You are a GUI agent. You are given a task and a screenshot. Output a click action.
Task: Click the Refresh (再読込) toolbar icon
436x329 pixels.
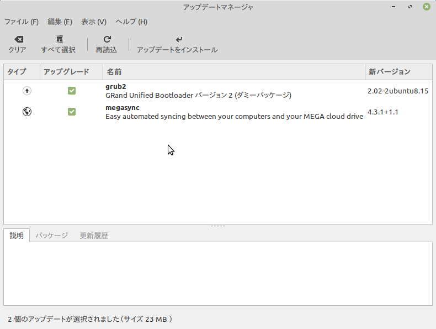click(107, 39)
